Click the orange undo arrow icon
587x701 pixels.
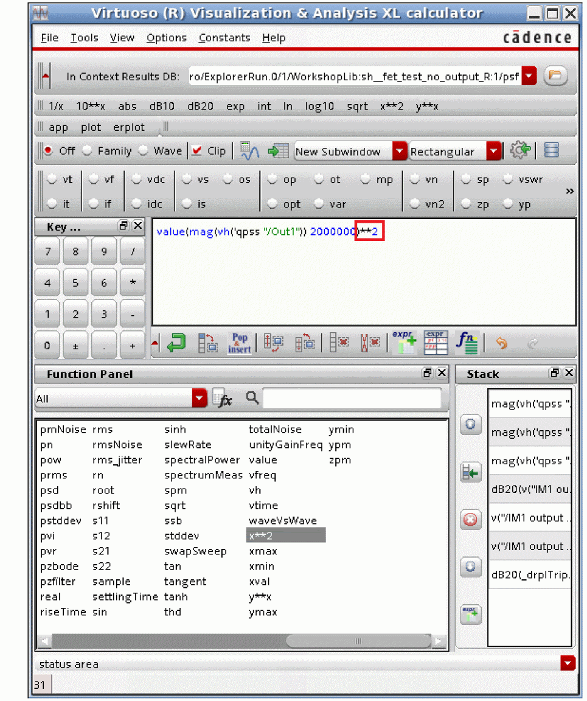502,343
